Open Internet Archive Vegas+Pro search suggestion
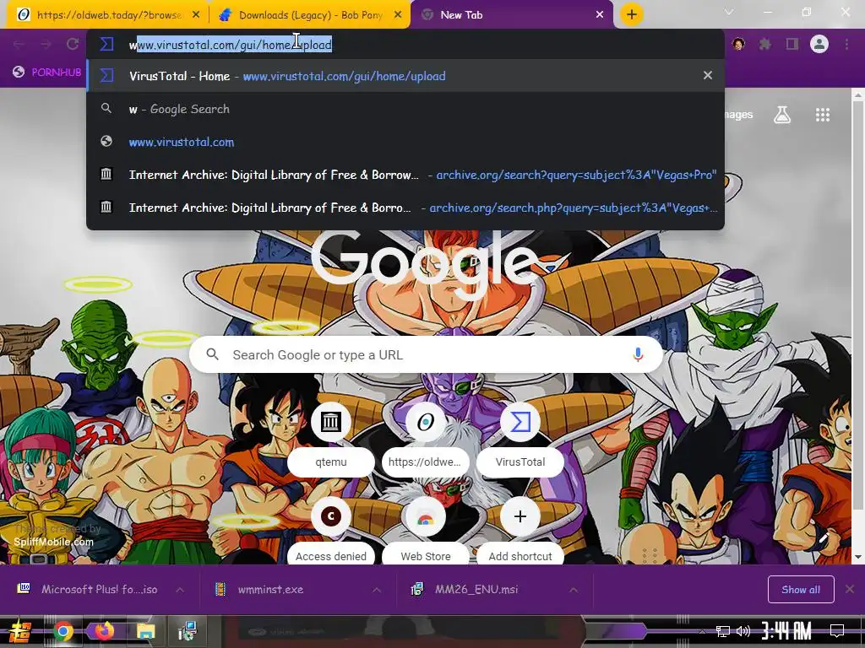 pyautogui.click(x=405, y=175)
